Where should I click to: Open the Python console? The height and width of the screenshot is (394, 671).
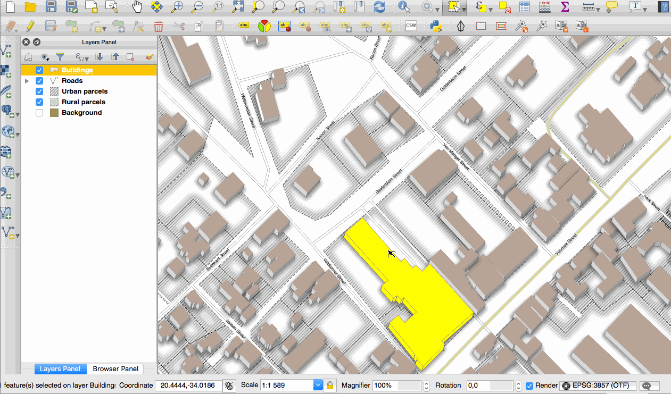[x=437, y=26]
